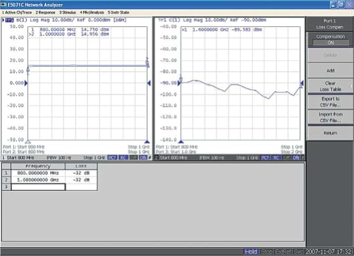Select marker 1 at the left end of the left trace
Image resolution: width=354 pixels, height=256 pixels.
28,70
